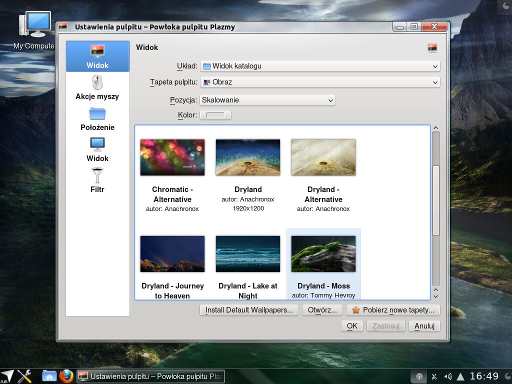Open the wrench and screwdriver tools icon
The image size is (512, 384).
24,376
